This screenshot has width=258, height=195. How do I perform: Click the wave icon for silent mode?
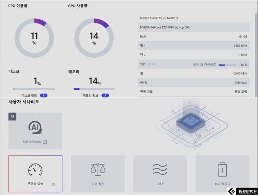pos(160,169)
